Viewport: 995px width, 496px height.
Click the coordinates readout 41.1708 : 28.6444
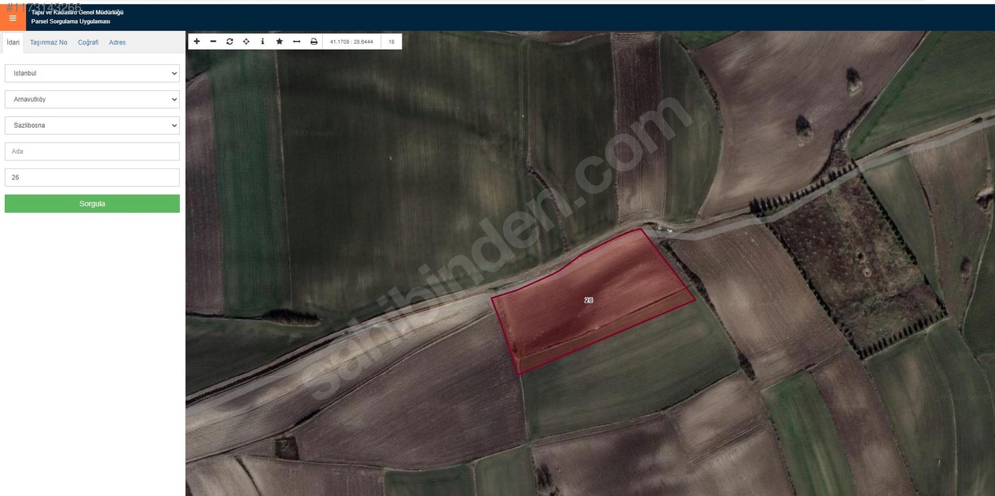[351, 42]
